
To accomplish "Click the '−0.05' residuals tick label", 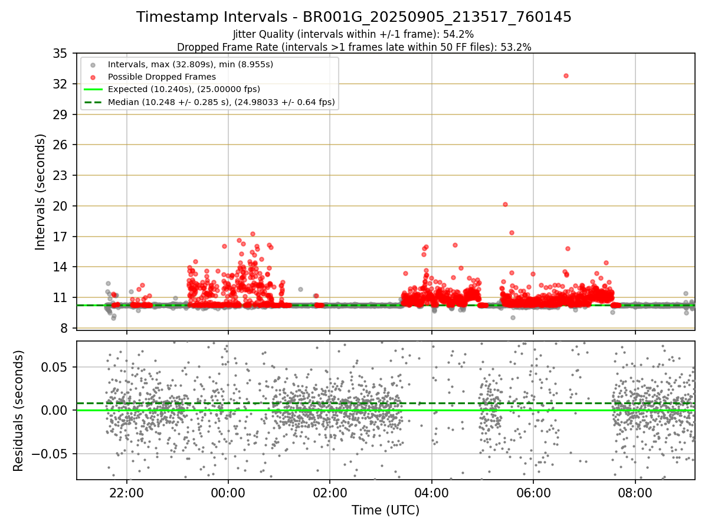I will 50,454.
